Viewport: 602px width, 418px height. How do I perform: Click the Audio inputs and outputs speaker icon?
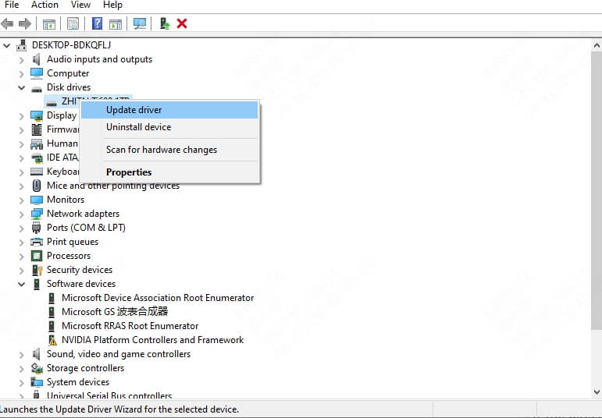point(37,59)
